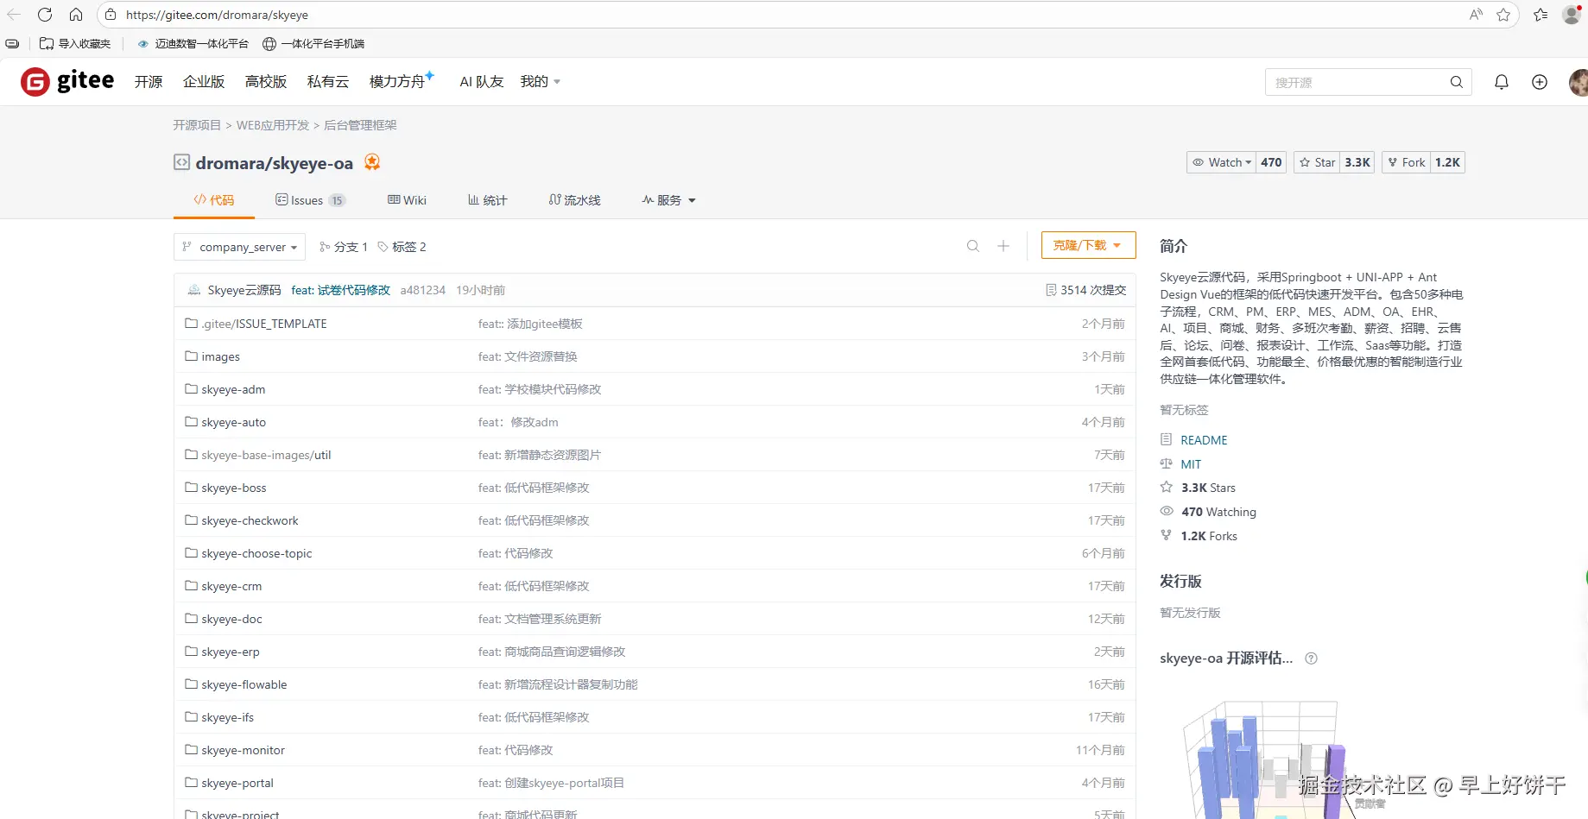Click the Wiki tab icon

pos(394,199)
